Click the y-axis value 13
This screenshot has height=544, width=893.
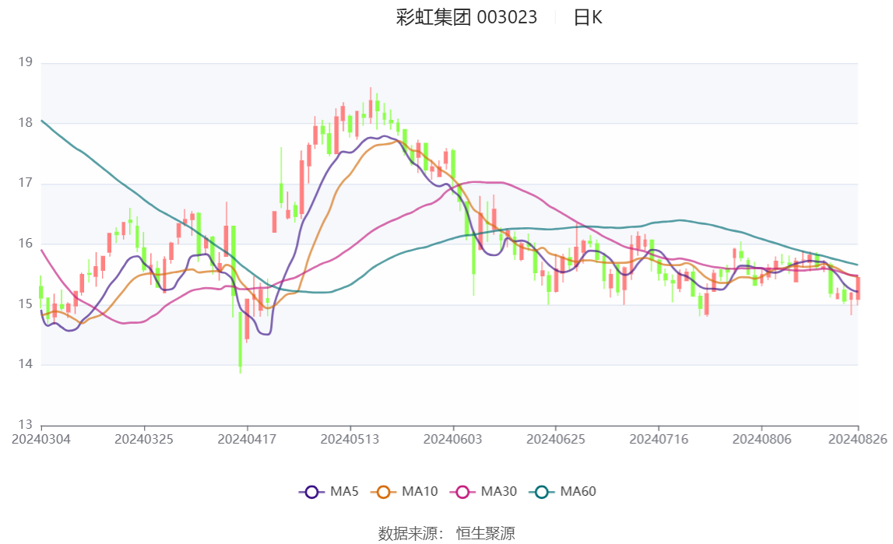point(26,424)
